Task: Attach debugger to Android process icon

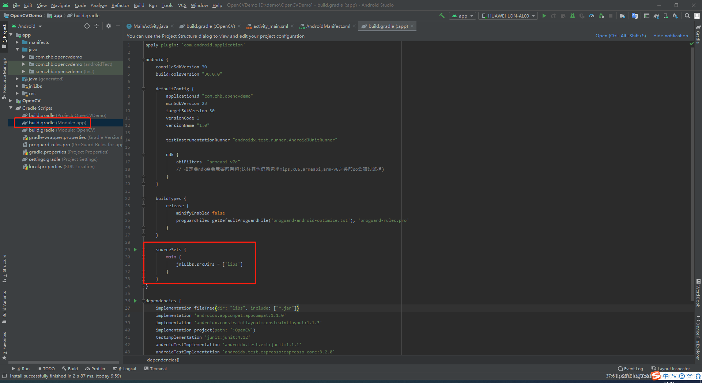Action: tap(601, 16)
